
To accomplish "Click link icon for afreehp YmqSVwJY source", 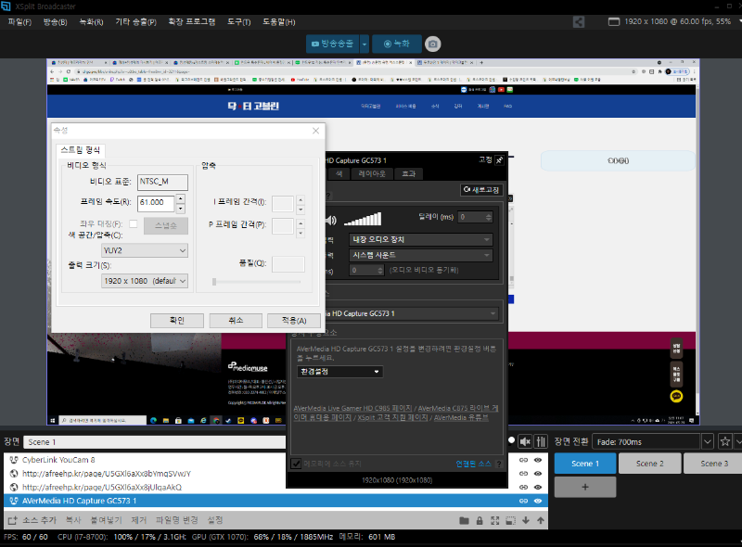I will (523, 473).
